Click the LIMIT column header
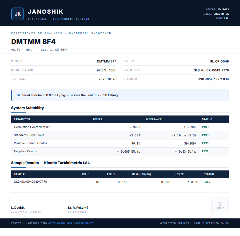 pyautogui.click(x=179, y=174)
